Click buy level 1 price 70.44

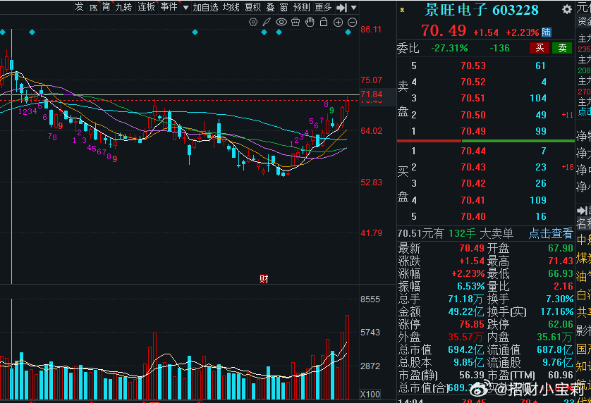[x=473, y=151]
